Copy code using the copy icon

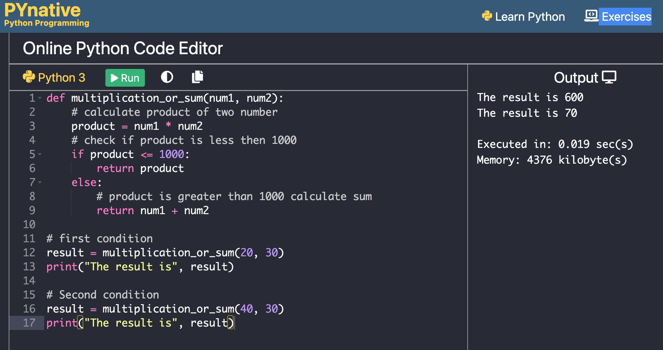[x=197, y=77]
